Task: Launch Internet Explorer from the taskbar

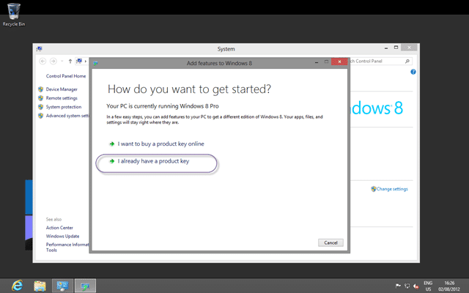Action: (17, 286)
